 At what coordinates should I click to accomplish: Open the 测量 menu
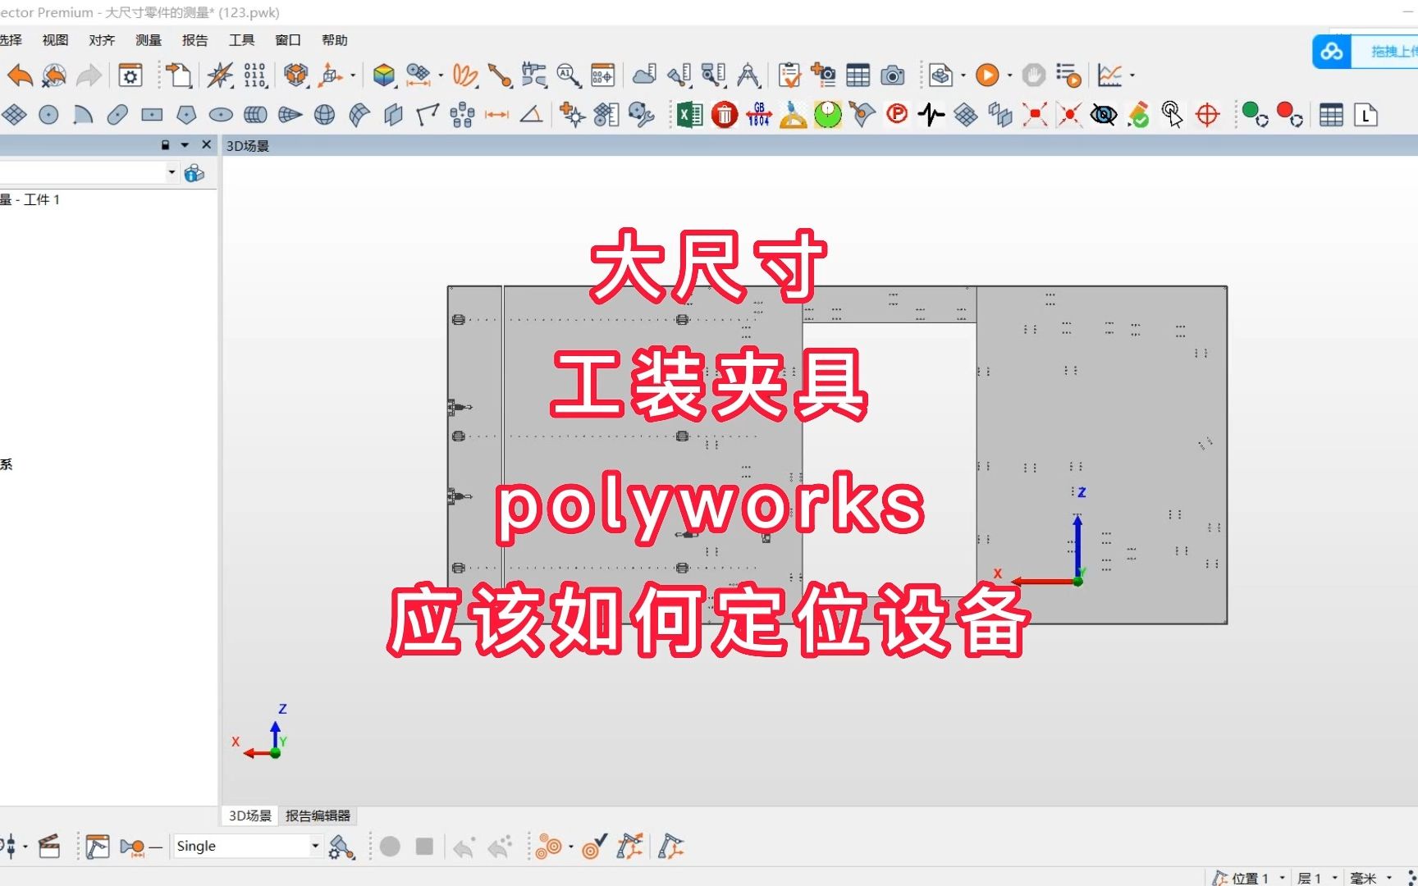coord(149,40)
